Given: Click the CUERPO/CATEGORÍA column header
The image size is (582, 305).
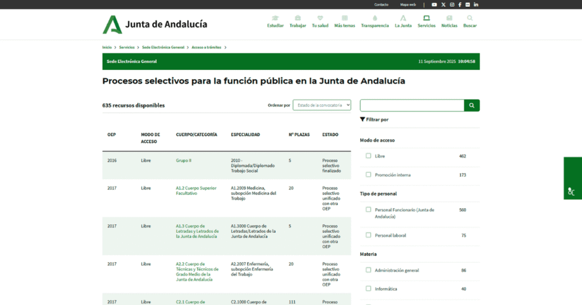Looking at the screenshot, I should tap(196, 134).
